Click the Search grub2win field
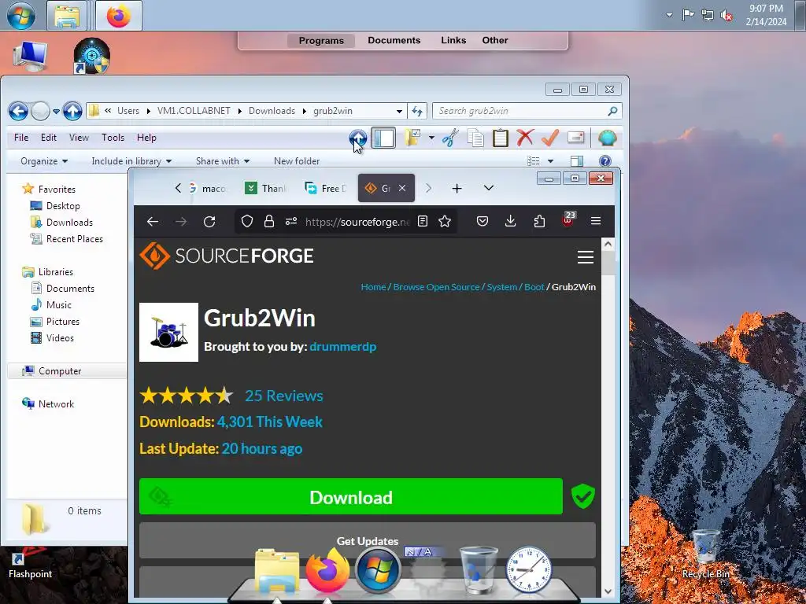The width and height of the screenshot is (806, 604). (x=527, y=111)
